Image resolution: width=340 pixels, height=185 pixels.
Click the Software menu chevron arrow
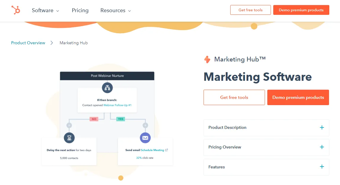(x=58, y=11)
